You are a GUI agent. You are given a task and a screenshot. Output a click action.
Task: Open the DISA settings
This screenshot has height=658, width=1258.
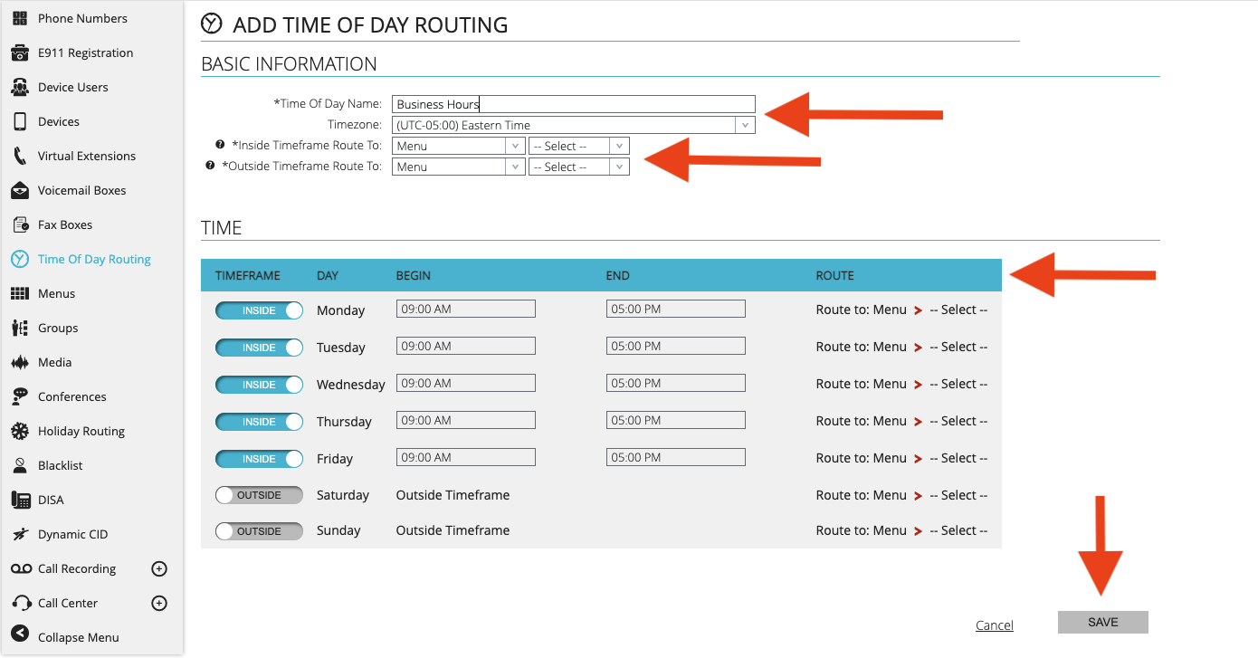(54, 499)
